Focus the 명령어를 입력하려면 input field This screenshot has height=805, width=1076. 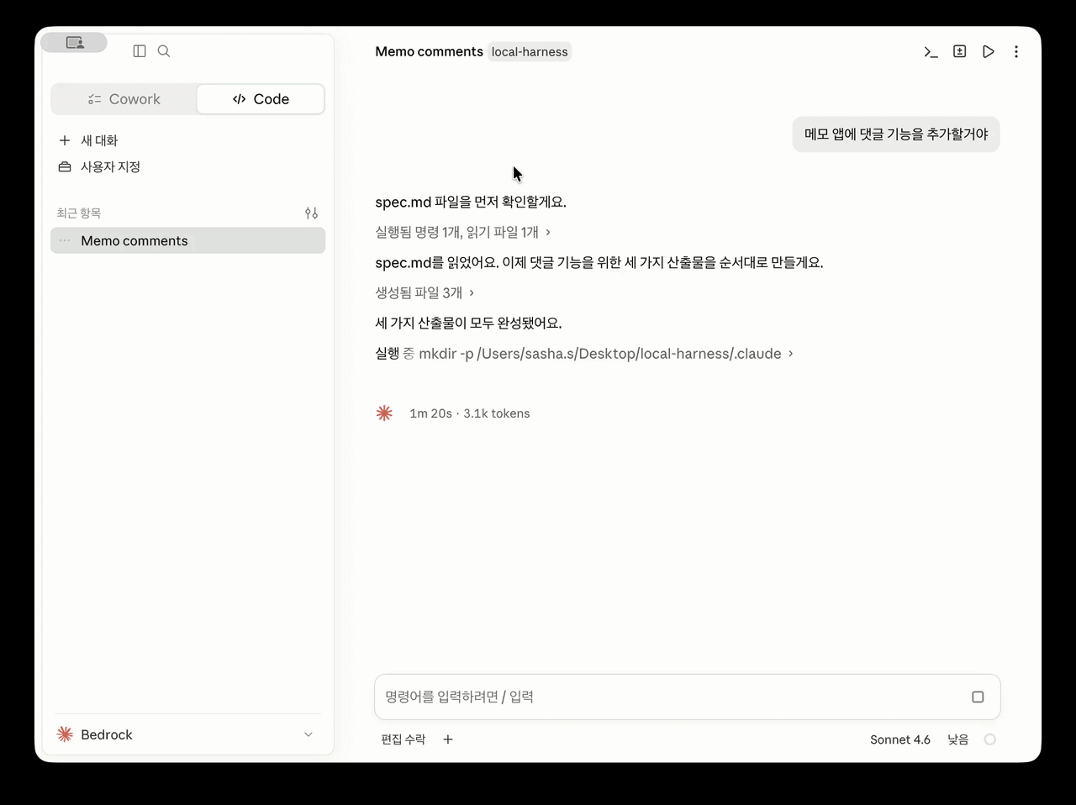(672, 697)
